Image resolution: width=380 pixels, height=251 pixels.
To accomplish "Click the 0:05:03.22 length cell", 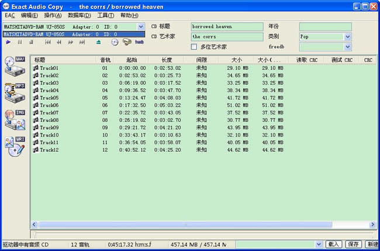I will click(167, 105).
